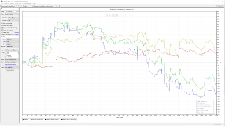
Task: Click the blue BB Won With Showdown swatch
Action: (x=46, y=120)
